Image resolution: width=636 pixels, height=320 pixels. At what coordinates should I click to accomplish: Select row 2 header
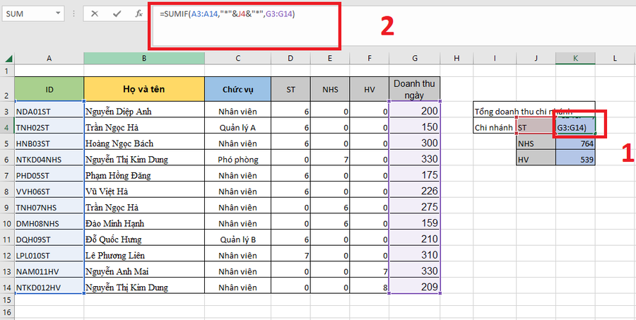tap(7, 89)
